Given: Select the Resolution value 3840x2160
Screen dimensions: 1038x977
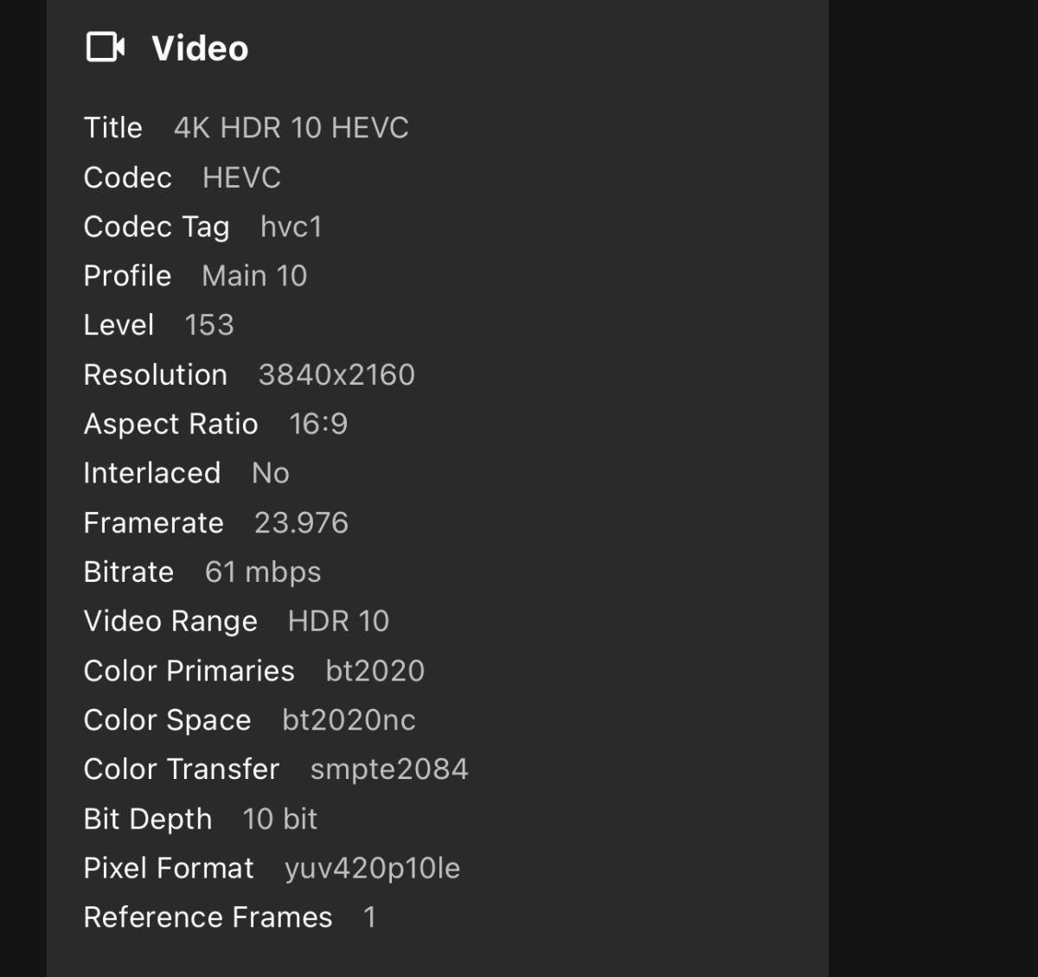Looking at the screenshot, I should (x=336, y=374).
